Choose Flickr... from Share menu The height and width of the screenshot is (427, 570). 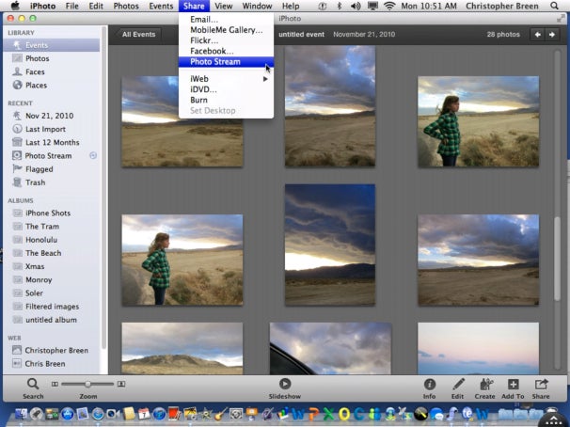(x=226, y=40)
